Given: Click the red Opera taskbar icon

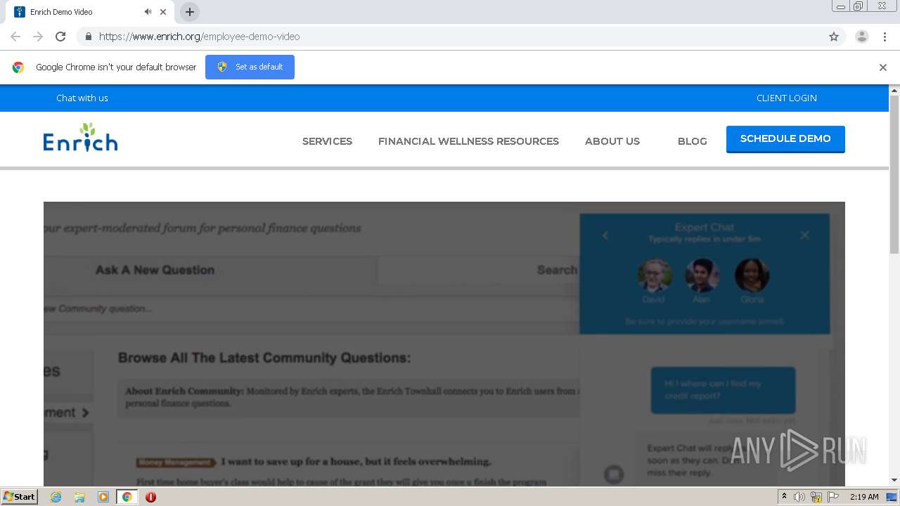Looking at the screenshot, I should tap(150, 497).
